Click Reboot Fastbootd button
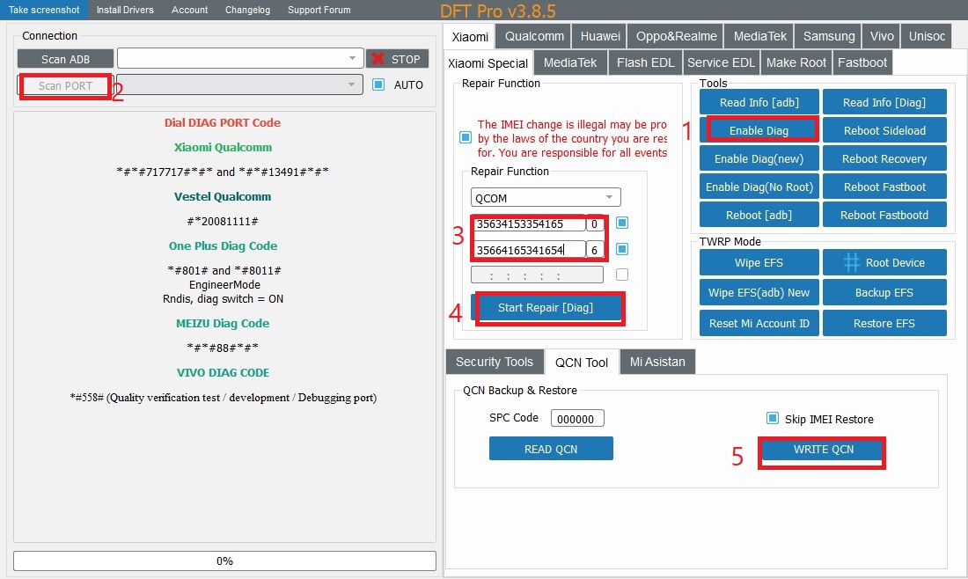The image size is (968, 579). coord(884,215)
